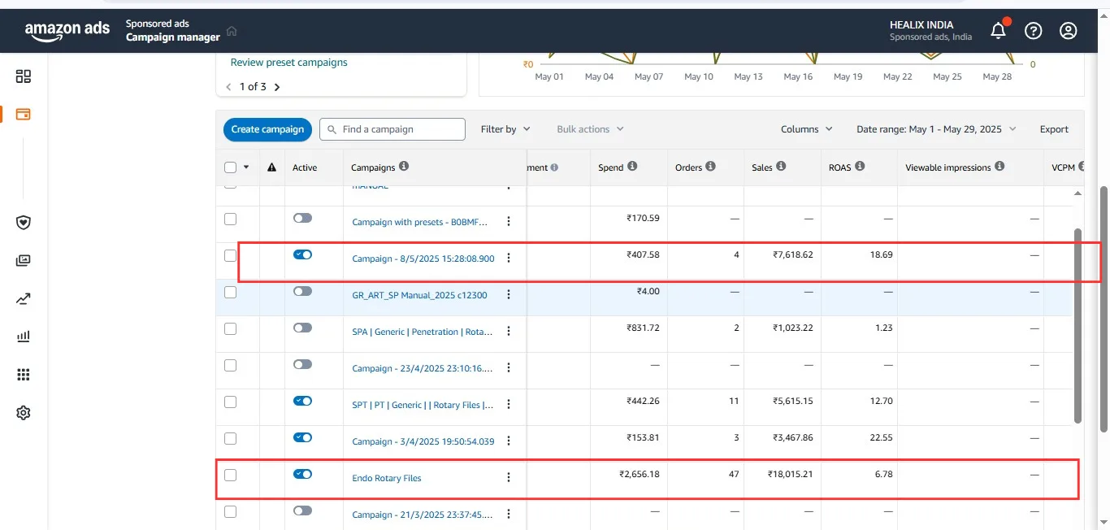This screenshot has width=1110, height=530.
Task: Open the nine-dot apps grid icon
Action: tap(24, 375)
